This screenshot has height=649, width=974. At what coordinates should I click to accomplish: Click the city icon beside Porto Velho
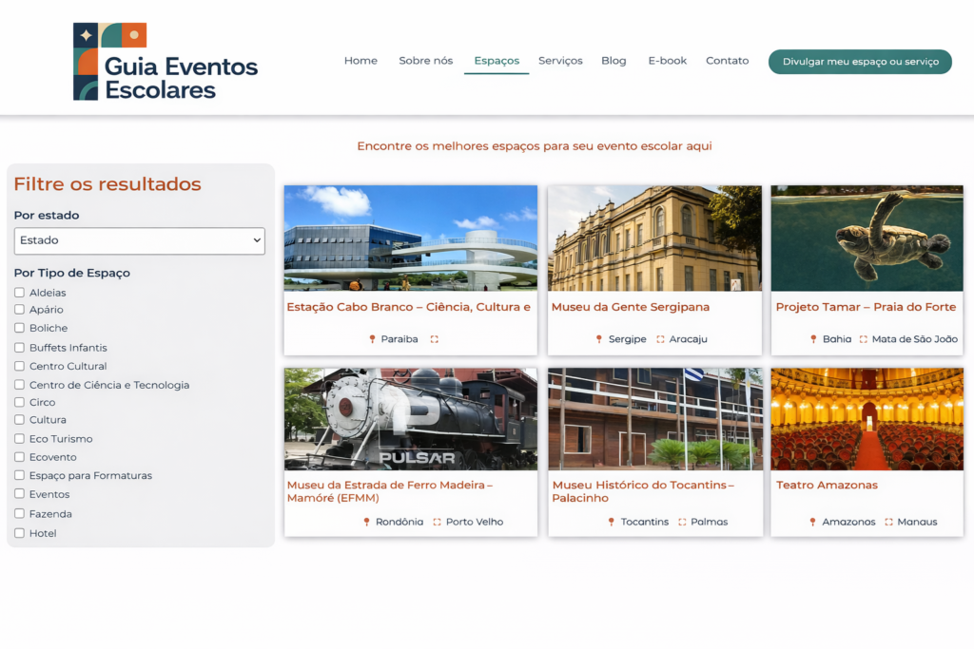(438, 522)
